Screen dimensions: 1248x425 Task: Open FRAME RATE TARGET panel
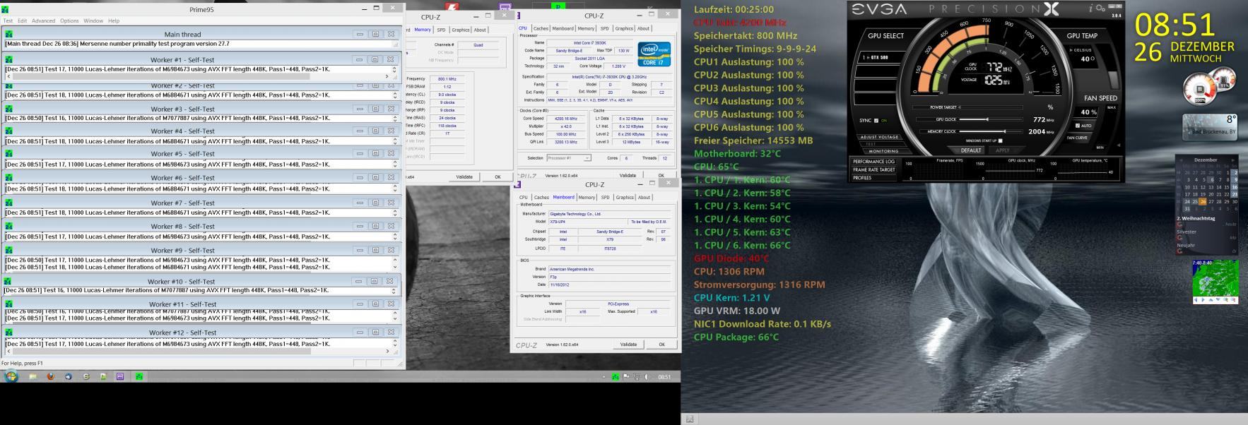tap(874, 170)
